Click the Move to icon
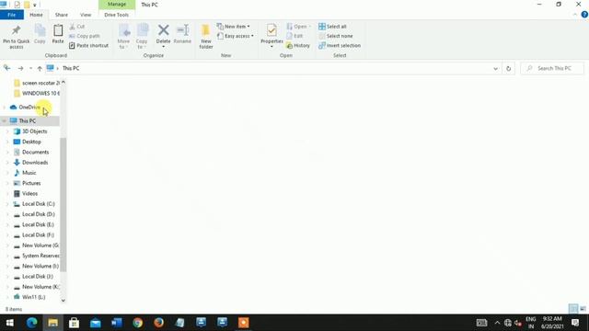589x331 pixels. click(x=124, y=30)
